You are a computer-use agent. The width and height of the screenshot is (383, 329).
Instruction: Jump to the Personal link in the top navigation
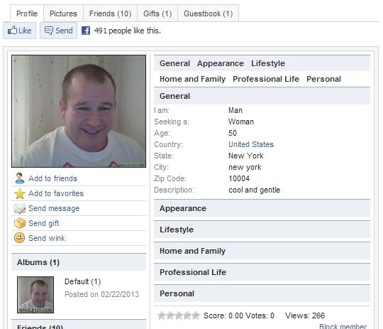click(x=323, y=79)
